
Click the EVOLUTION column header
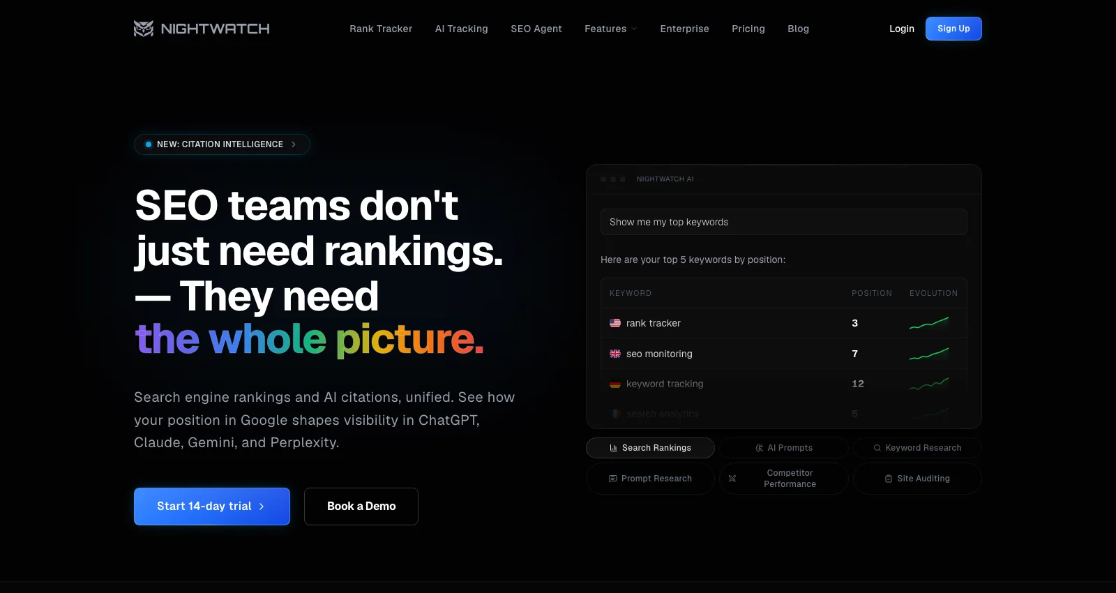tap(933, 293)
